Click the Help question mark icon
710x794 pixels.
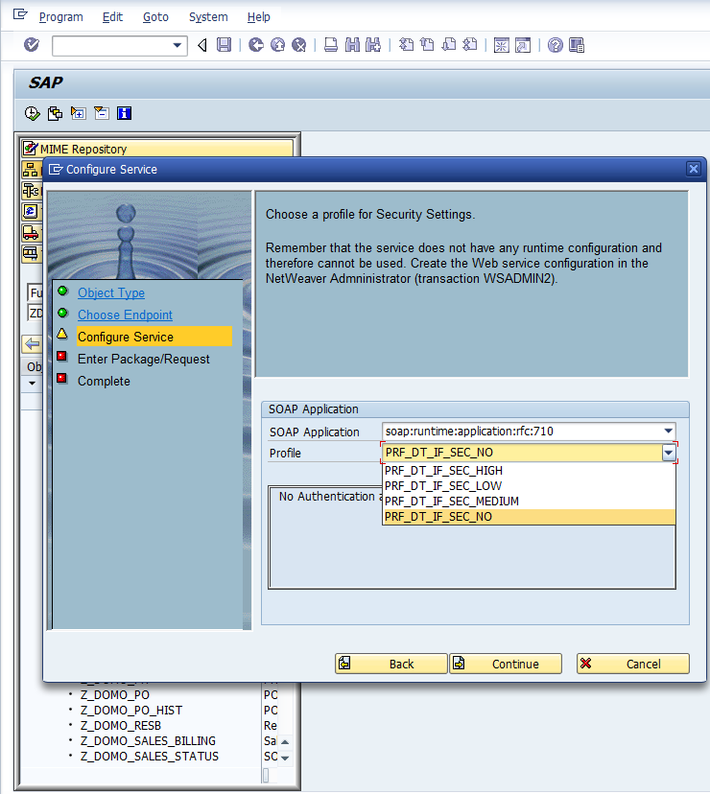[555, 45]
